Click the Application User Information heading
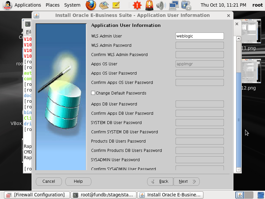The image size is (265, 199). [x=126, y=26]
